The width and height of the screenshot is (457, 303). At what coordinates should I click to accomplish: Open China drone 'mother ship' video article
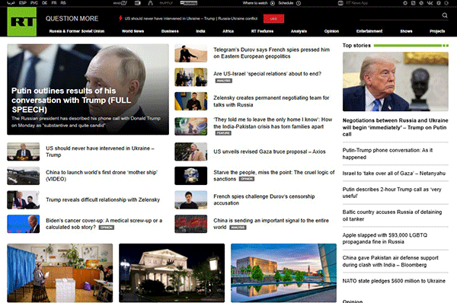coord(101,176)
